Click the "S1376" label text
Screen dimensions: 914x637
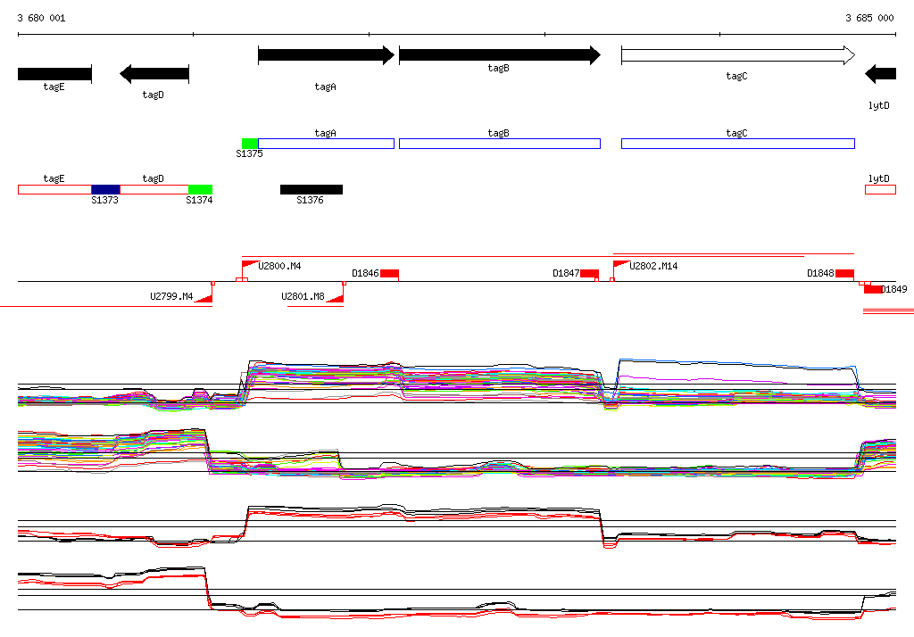tap(310, 200)
